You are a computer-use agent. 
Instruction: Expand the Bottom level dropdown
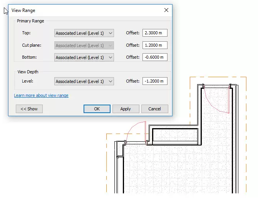tap(84, 58)
